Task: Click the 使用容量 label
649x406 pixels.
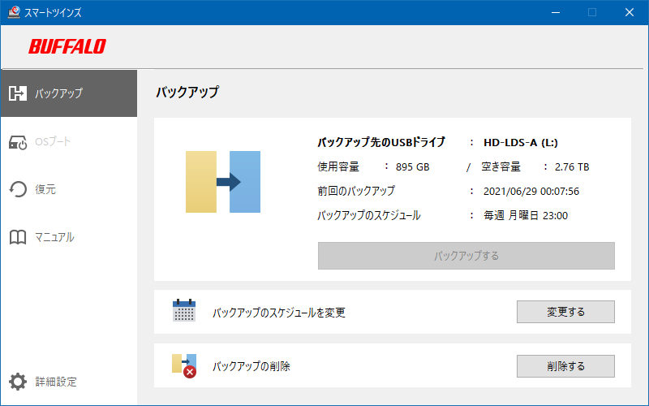Action: click(338, 167)
